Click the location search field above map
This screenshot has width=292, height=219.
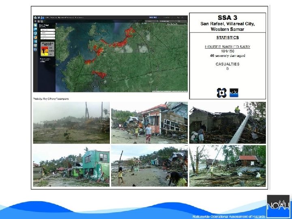(152, 21)
